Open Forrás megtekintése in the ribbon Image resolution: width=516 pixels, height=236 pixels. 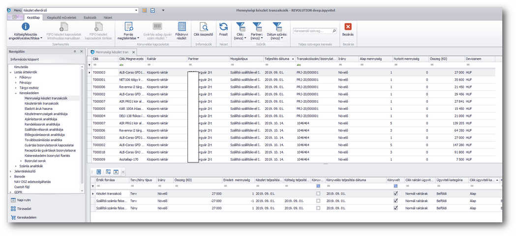(x=128, y=26)
